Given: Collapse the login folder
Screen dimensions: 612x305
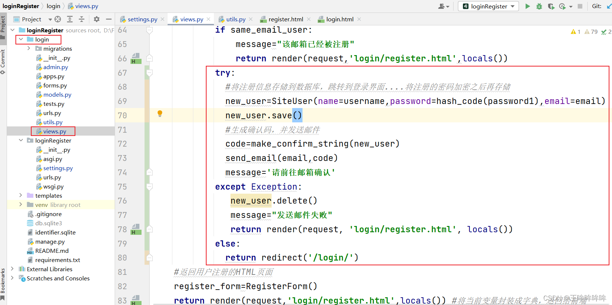Looking at the screenshot, I should pos(21,39).
